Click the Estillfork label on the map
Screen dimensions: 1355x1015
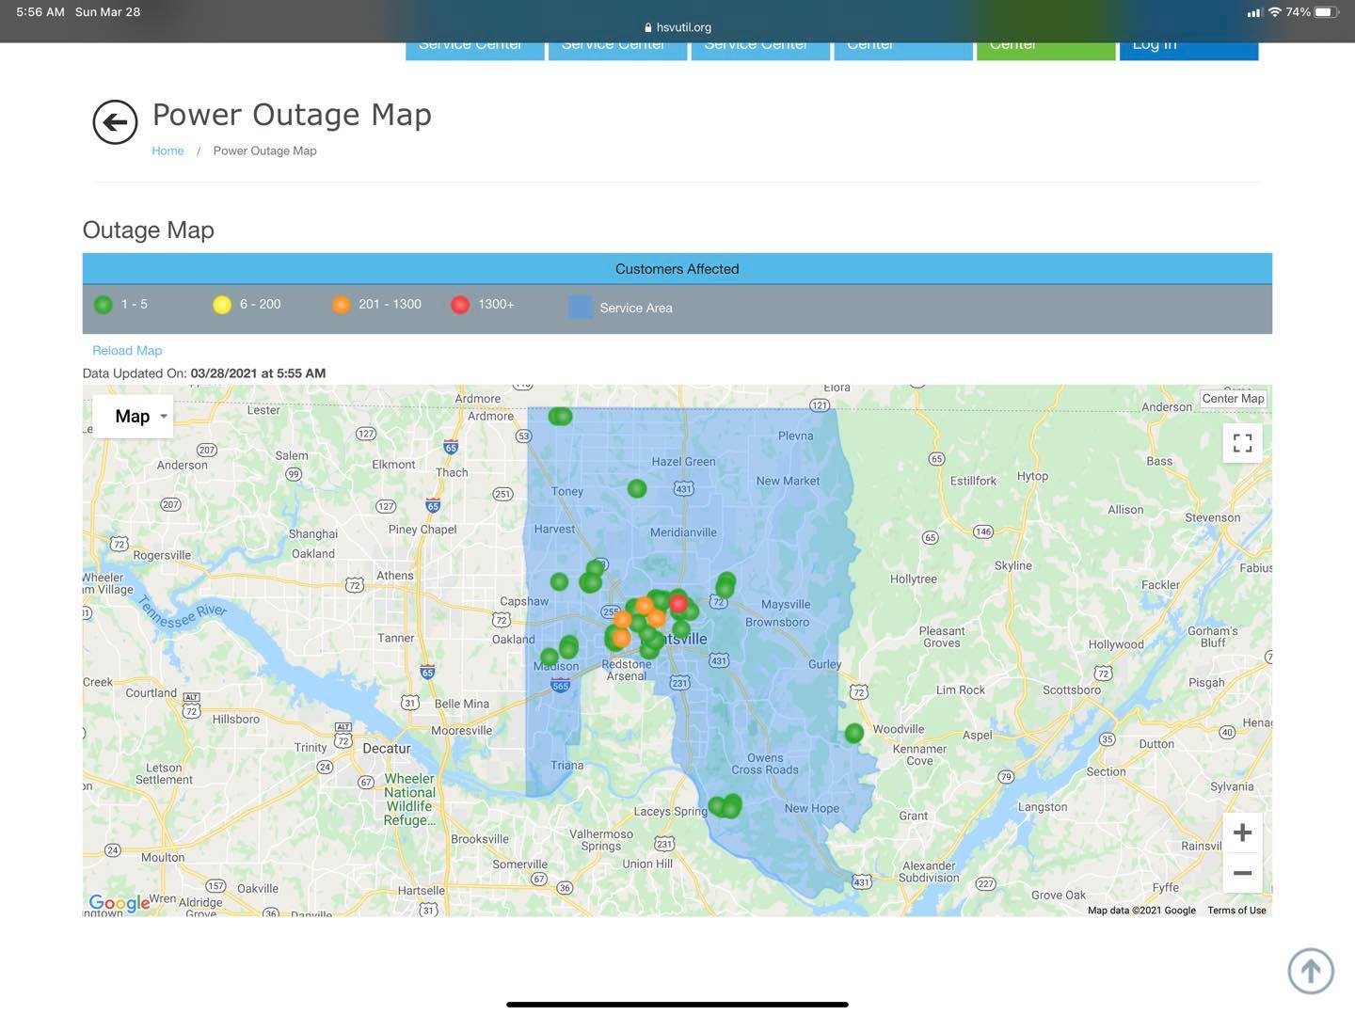(x=973, y=481)
